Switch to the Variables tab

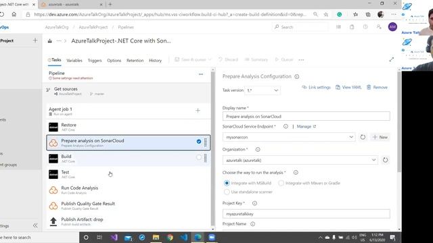pos(74,60)
